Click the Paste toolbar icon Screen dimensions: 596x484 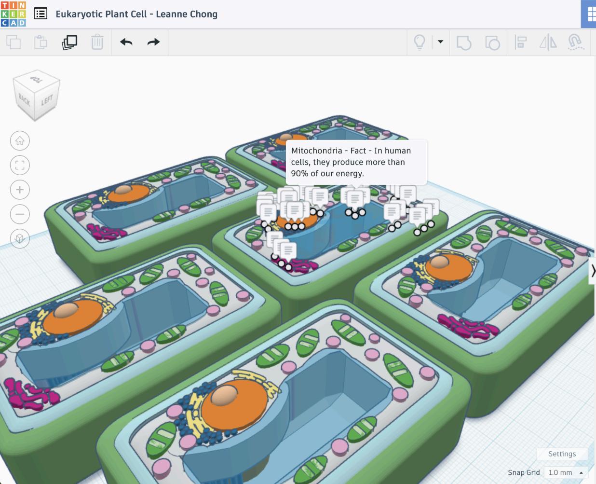point(41,42)
